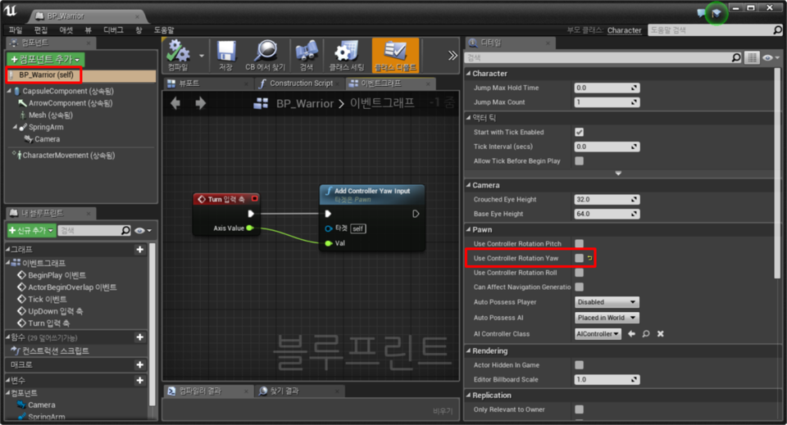Collapse the Character details section
Viewport: 787px width, 425px height.
point(468,73)
